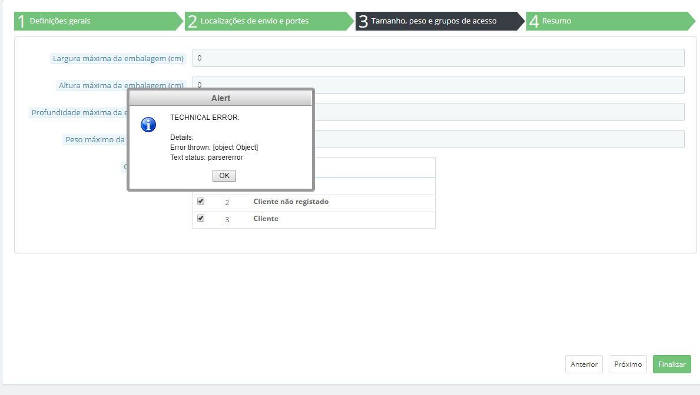Click the group name "Cliente" in the table

point(266,219)
